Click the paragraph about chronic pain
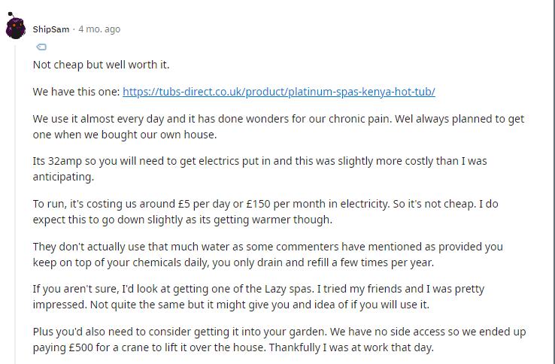This screenshot has height=364, width=555. click(x=278, y=127)
